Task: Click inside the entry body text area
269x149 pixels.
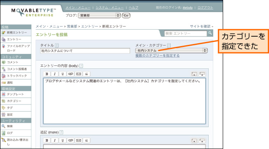Action: (x=124, y=101)
